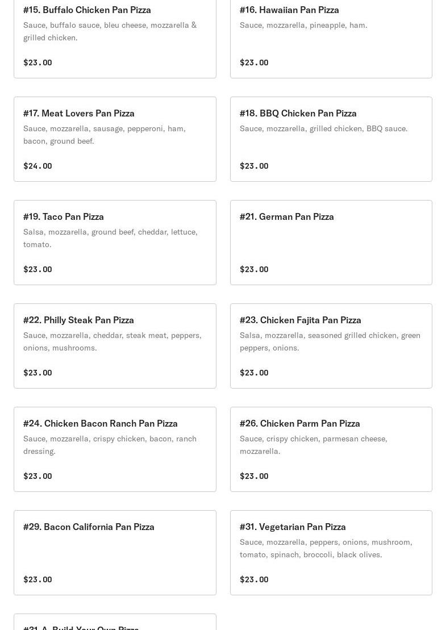
Task: Click the #31 Vegetarian Pan Pizza title
Action: coord(293,527)
